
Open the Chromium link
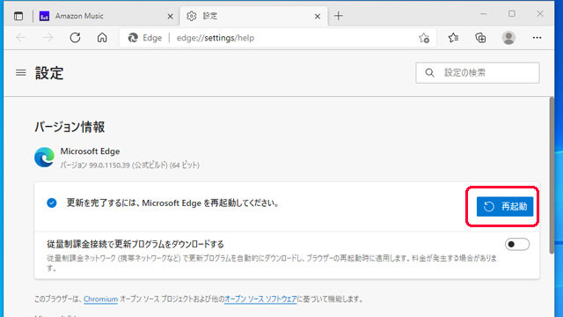(100, 299)
